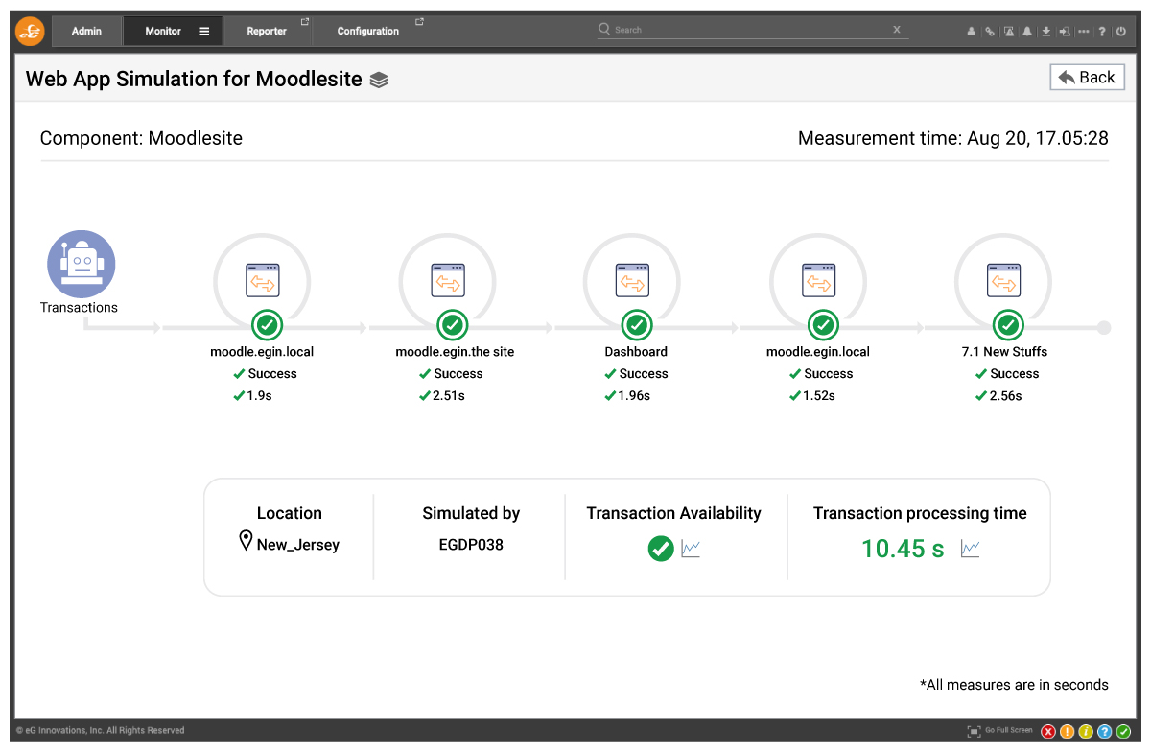Click the Transactions robot icon

(x=82, y=264)
